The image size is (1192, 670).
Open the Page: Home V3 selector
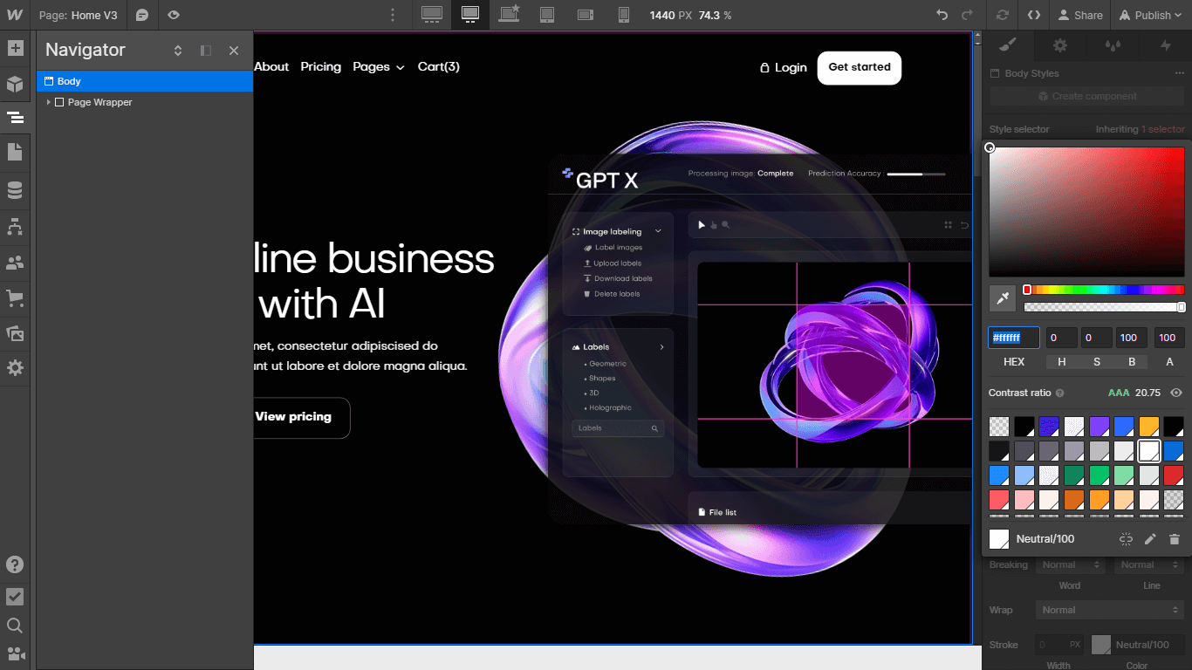point(80,15)
